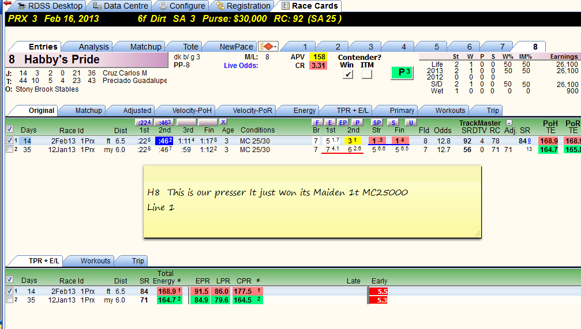Click the EP running style icon
Viewport: 581px width, 329px height.
pos(343,123)
